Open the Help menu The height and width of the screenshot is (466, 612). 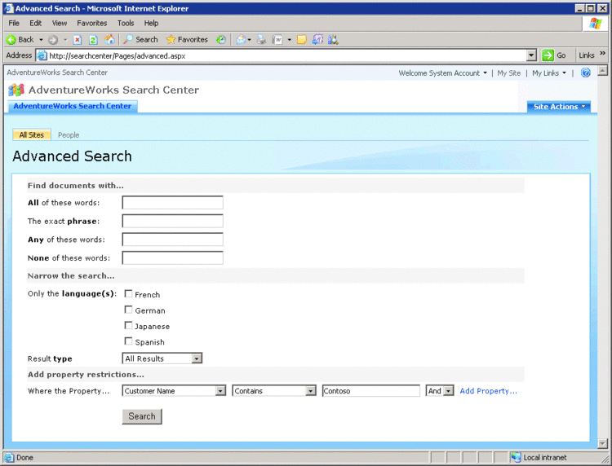151,23
